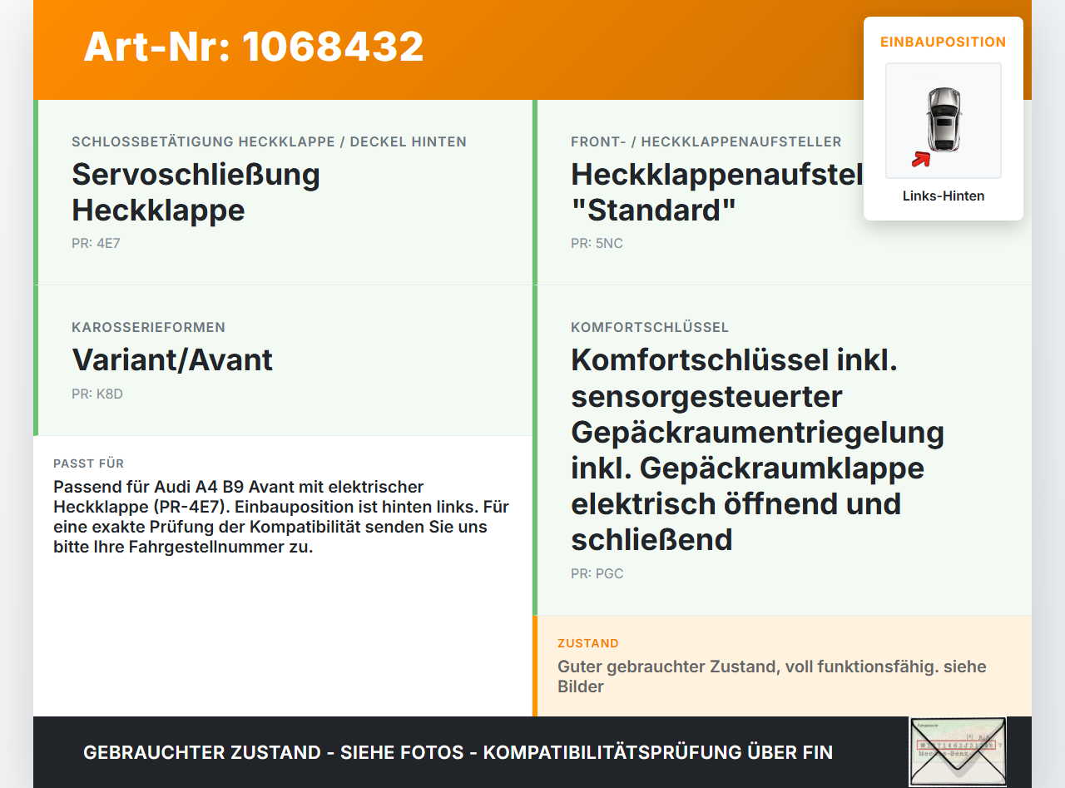Click the top-view car image
1065x788 pixels.
click(944, 121)
